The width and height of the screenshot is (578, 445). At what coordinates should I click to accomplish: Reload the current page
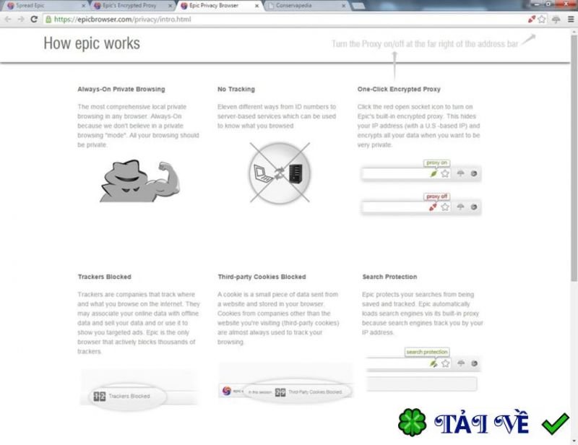point(34,20)
